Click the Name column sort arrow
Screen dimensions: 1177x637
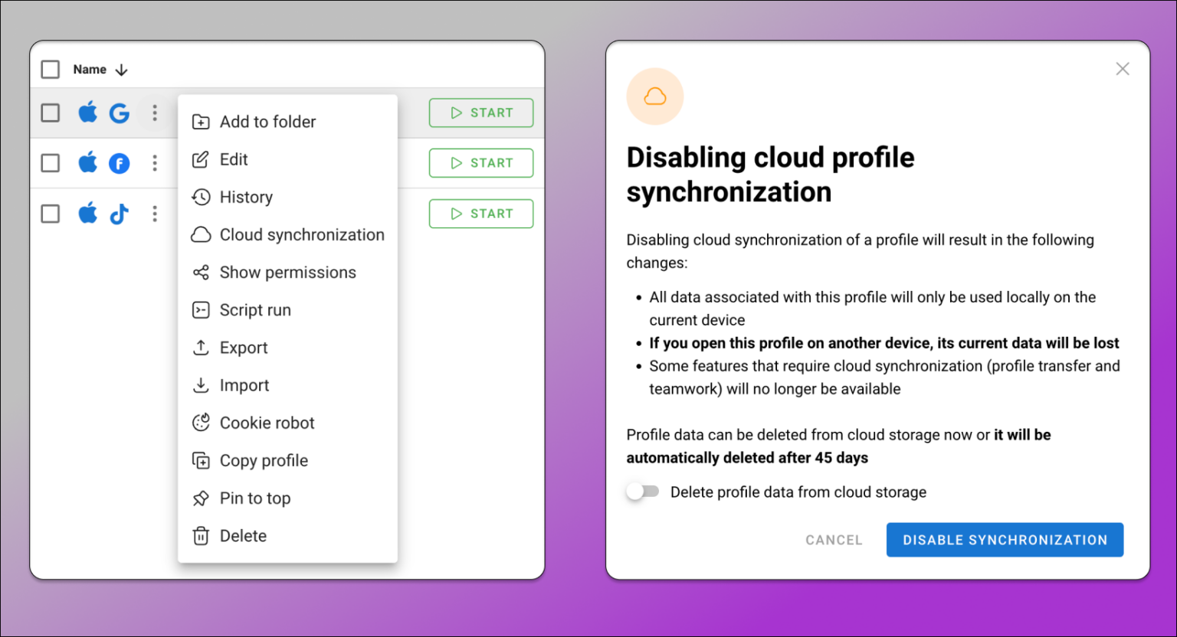121,69
